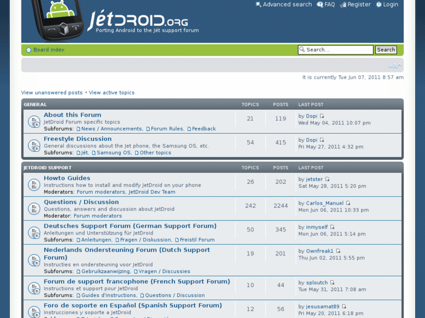
Task: Click the Advanced search magnifier icon
Action: (258, 5)
